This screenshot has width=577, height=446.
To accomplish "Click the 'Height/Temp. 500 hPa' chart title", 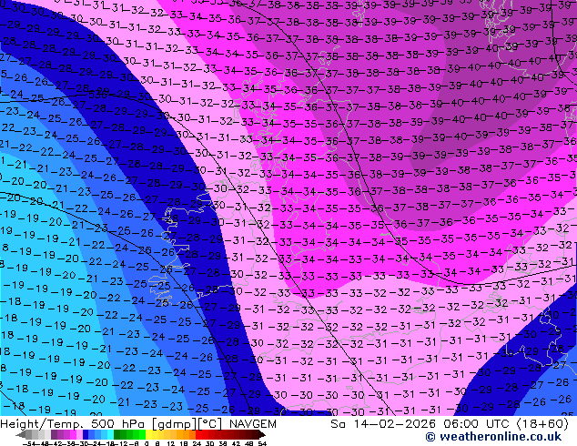I will 72,424.
